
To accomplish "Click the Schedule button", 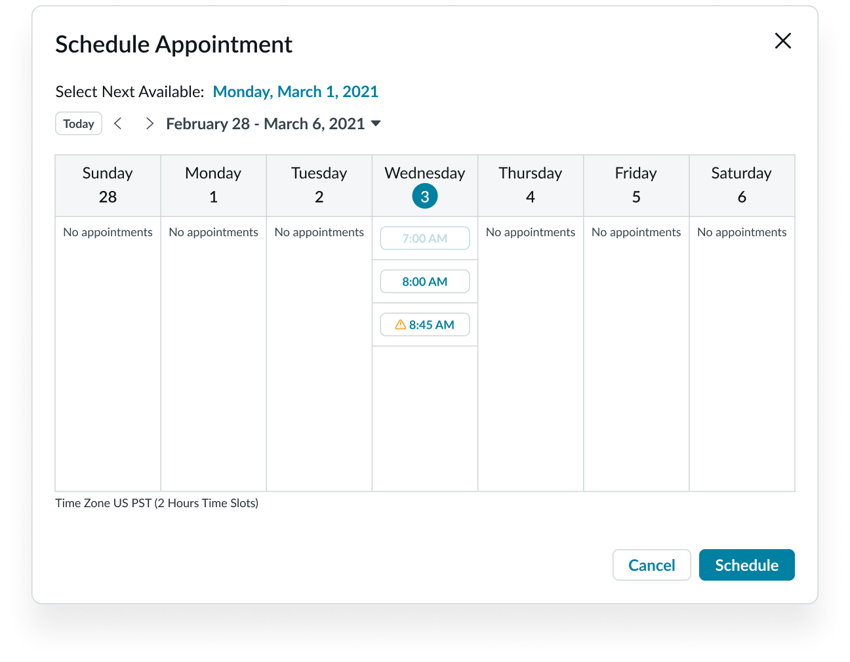I will pyautogui.click(x=746, y=565).
